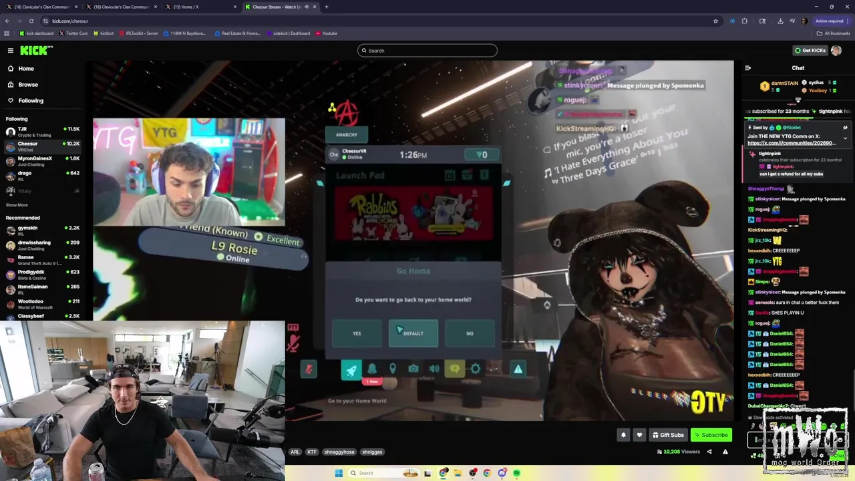Viewport: 855px width, 481px height.
Task: Open Woottodoo recommended channel
Action: pyautogui.click(x=42, y=304)
